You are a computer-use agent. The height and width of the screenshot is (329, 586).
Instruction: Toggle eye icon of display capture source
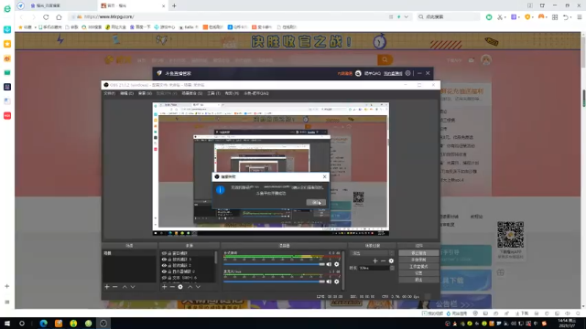click(164, 271)
